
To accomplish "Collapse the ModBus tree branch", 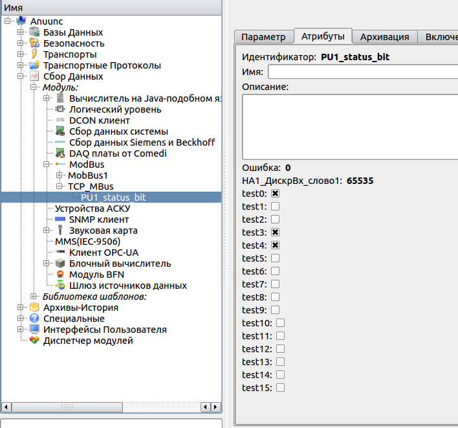I will point(47,164).
